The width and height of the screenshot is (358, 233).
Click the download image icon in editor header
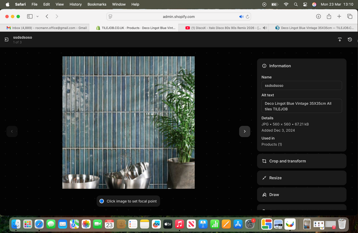[x=340, y=40]
